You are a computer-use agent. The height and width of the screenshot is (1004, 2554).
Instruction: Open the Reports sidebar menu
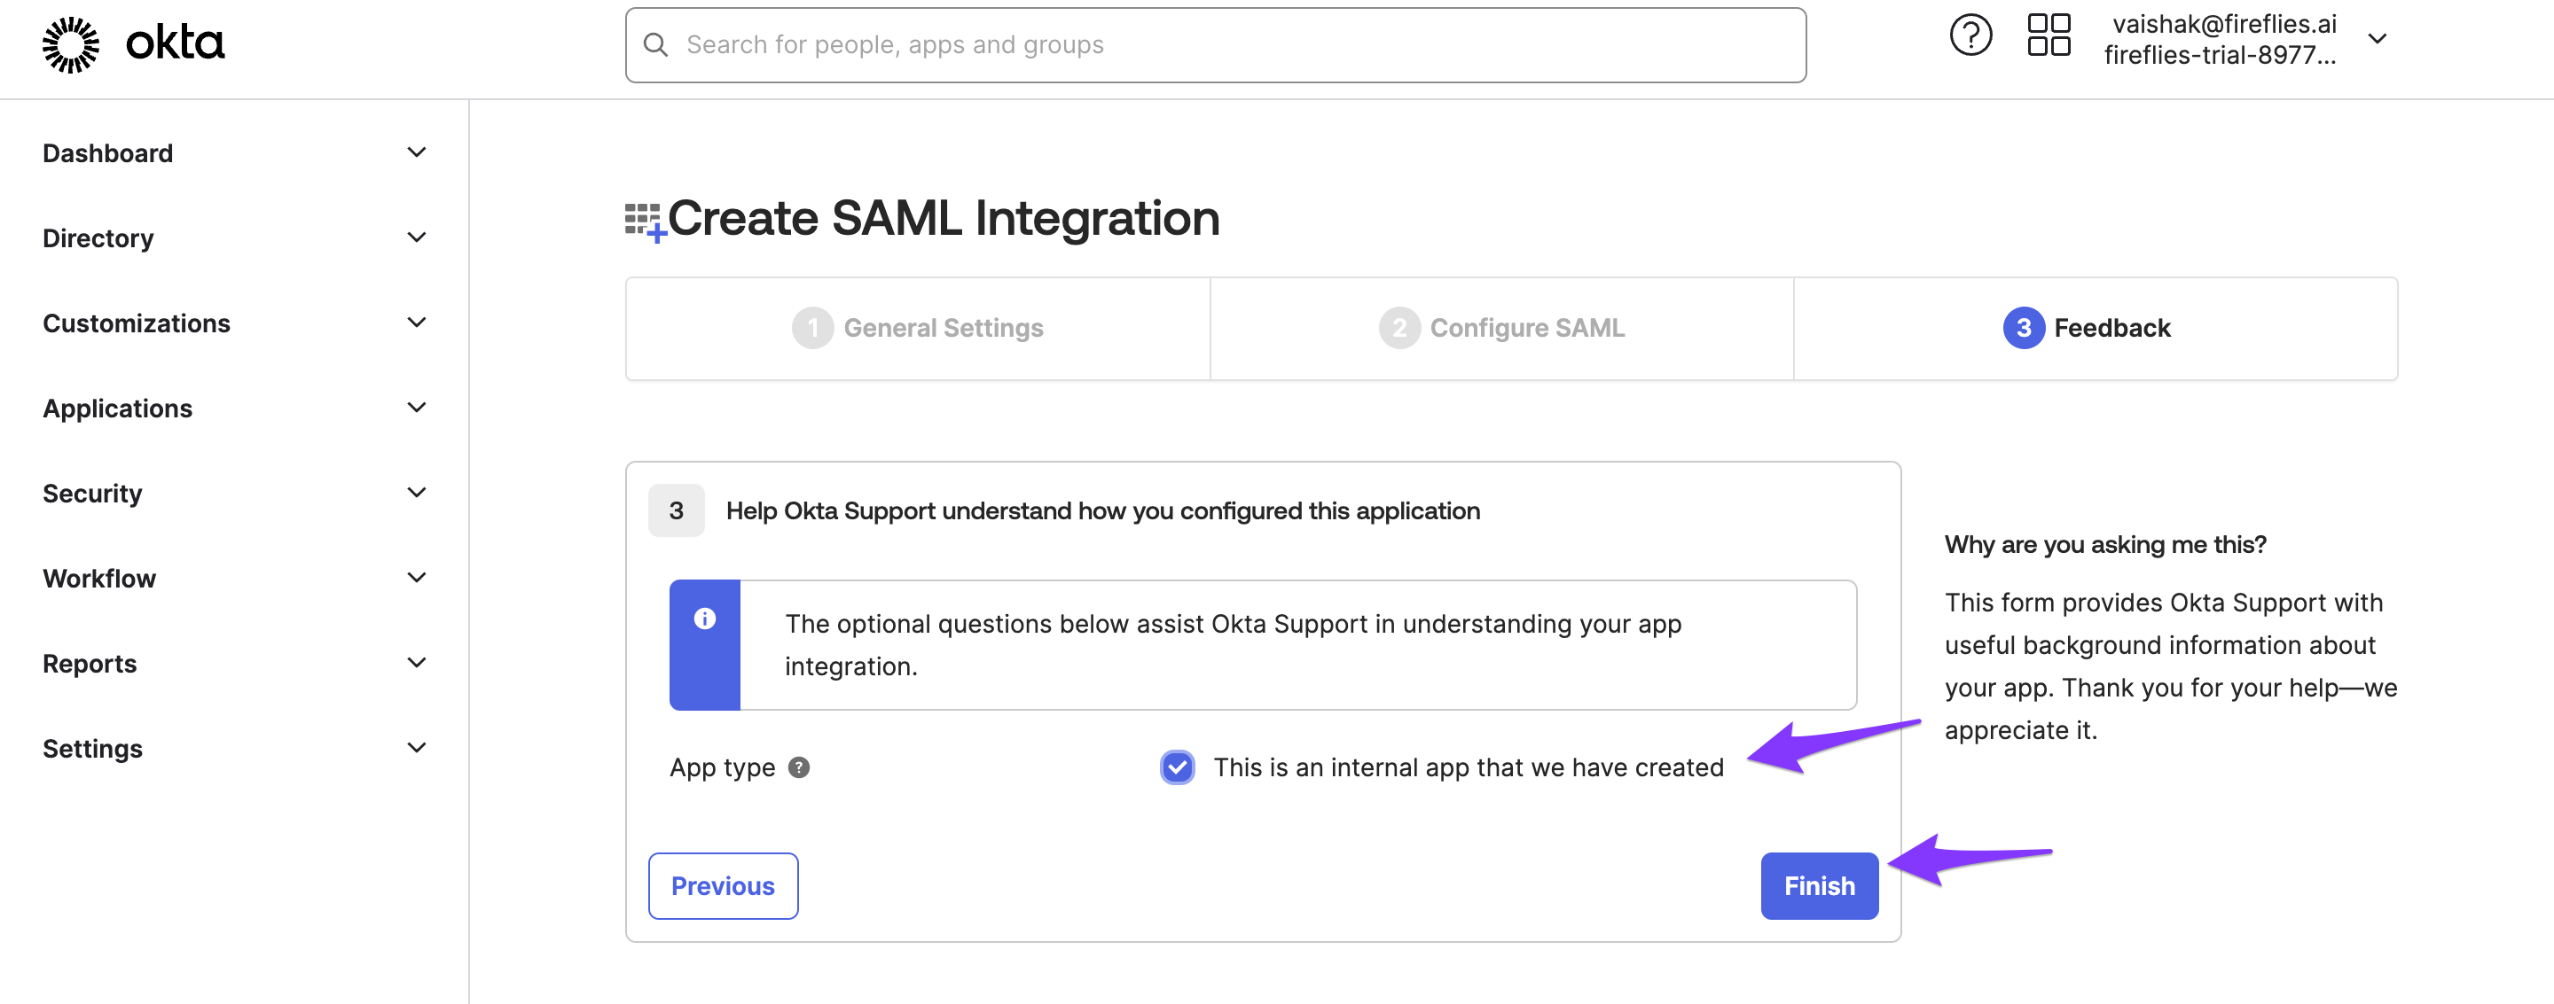pyautogui.click(x=234, y=663)
